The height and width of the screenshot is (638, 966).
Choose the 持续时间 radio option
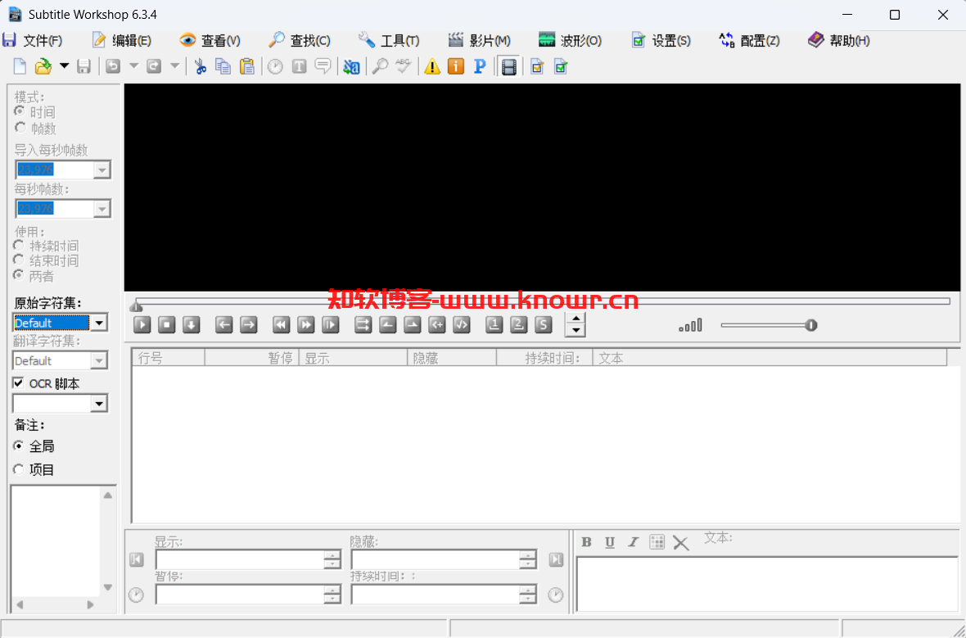pos(19,246)
